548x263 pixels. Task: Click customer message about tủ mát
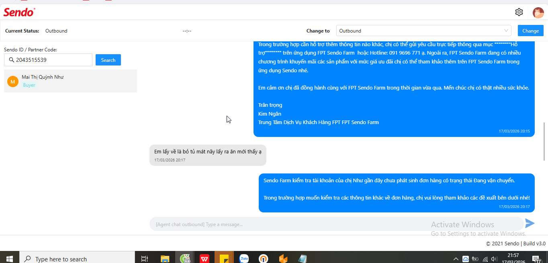(x=208, y=155)
